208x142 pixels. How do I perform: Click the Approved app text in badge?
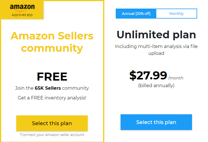22,15
